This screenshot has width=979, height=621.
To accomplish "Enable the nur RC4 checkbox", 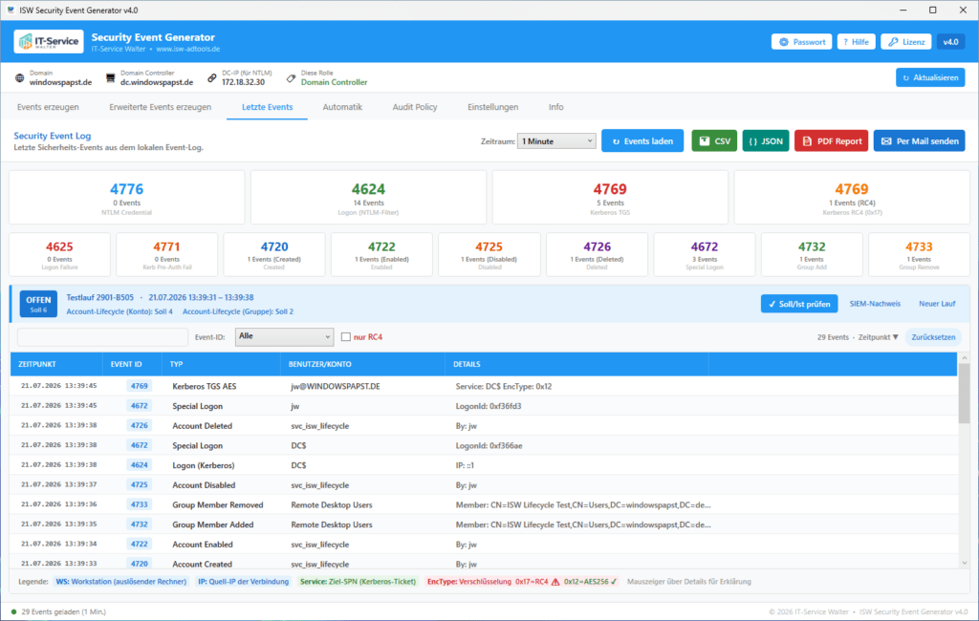I will tap(346, 337).
